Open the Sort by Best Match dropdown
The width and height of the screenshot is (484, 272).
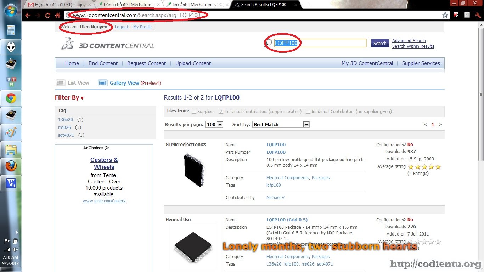click(281, 125)
